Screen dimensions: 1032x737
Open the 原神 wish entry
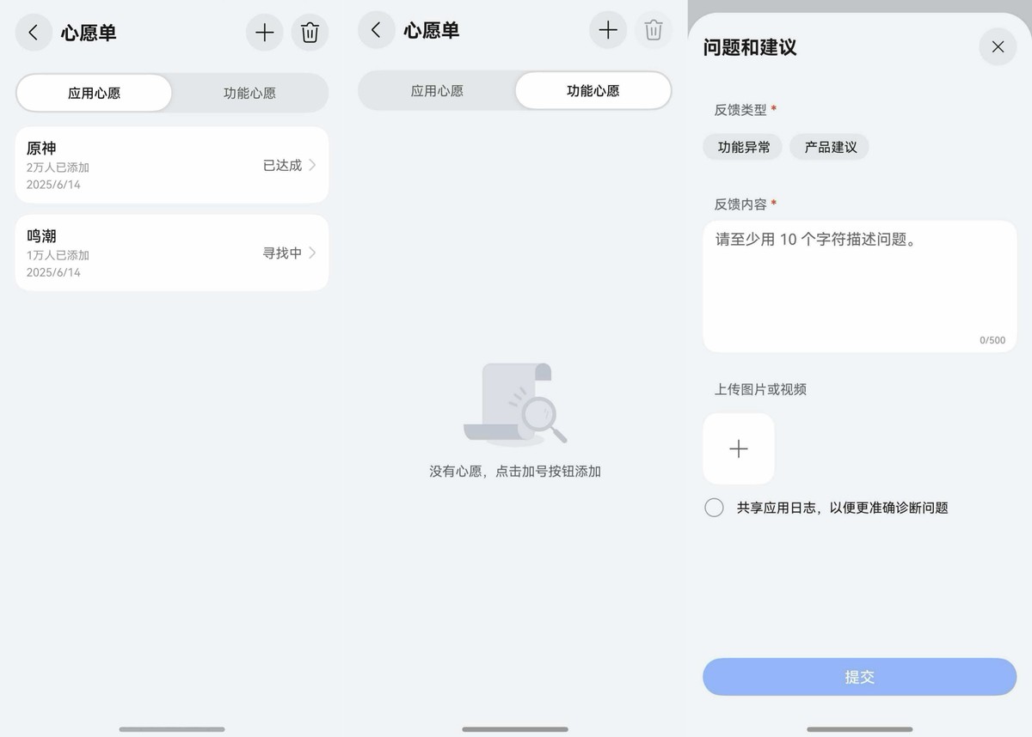coord(172,165)
